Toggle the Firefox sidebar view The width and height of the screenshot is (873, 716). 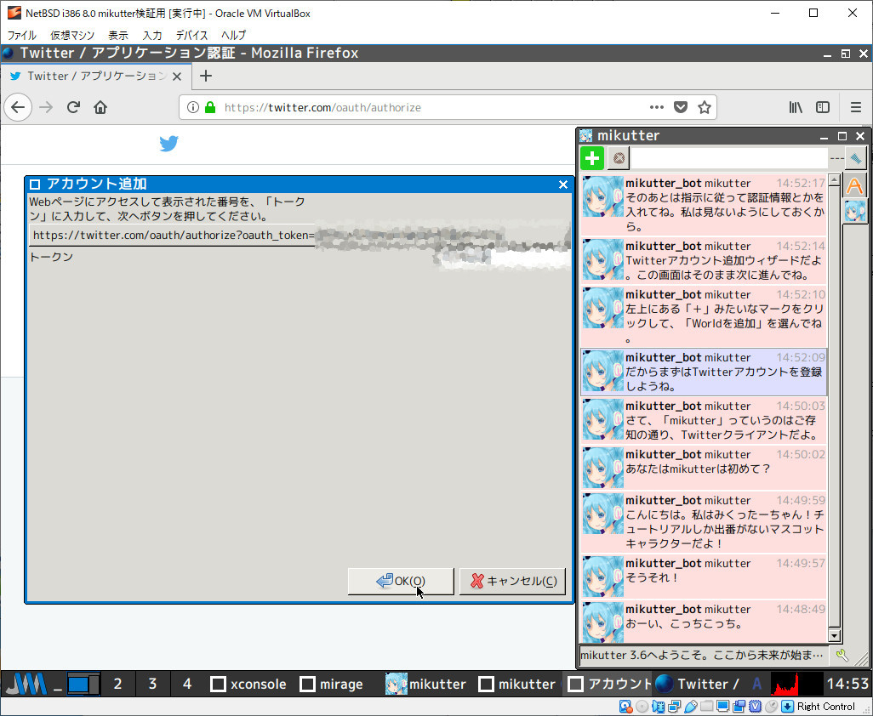[823, 107]
